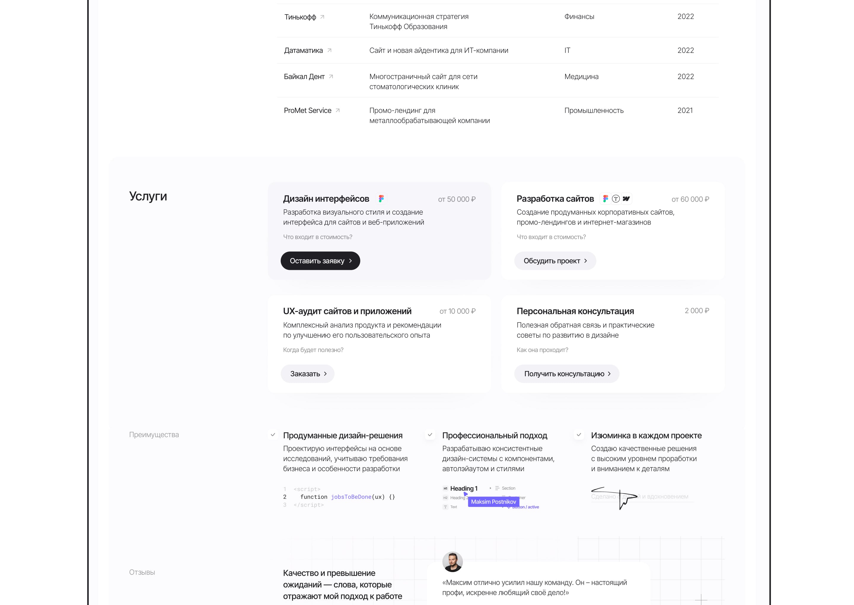The width and height of the screenshot is (854, 605).
Task: Click the Webflow icon in Разработка сайтов card
Action: pos(626,199)
